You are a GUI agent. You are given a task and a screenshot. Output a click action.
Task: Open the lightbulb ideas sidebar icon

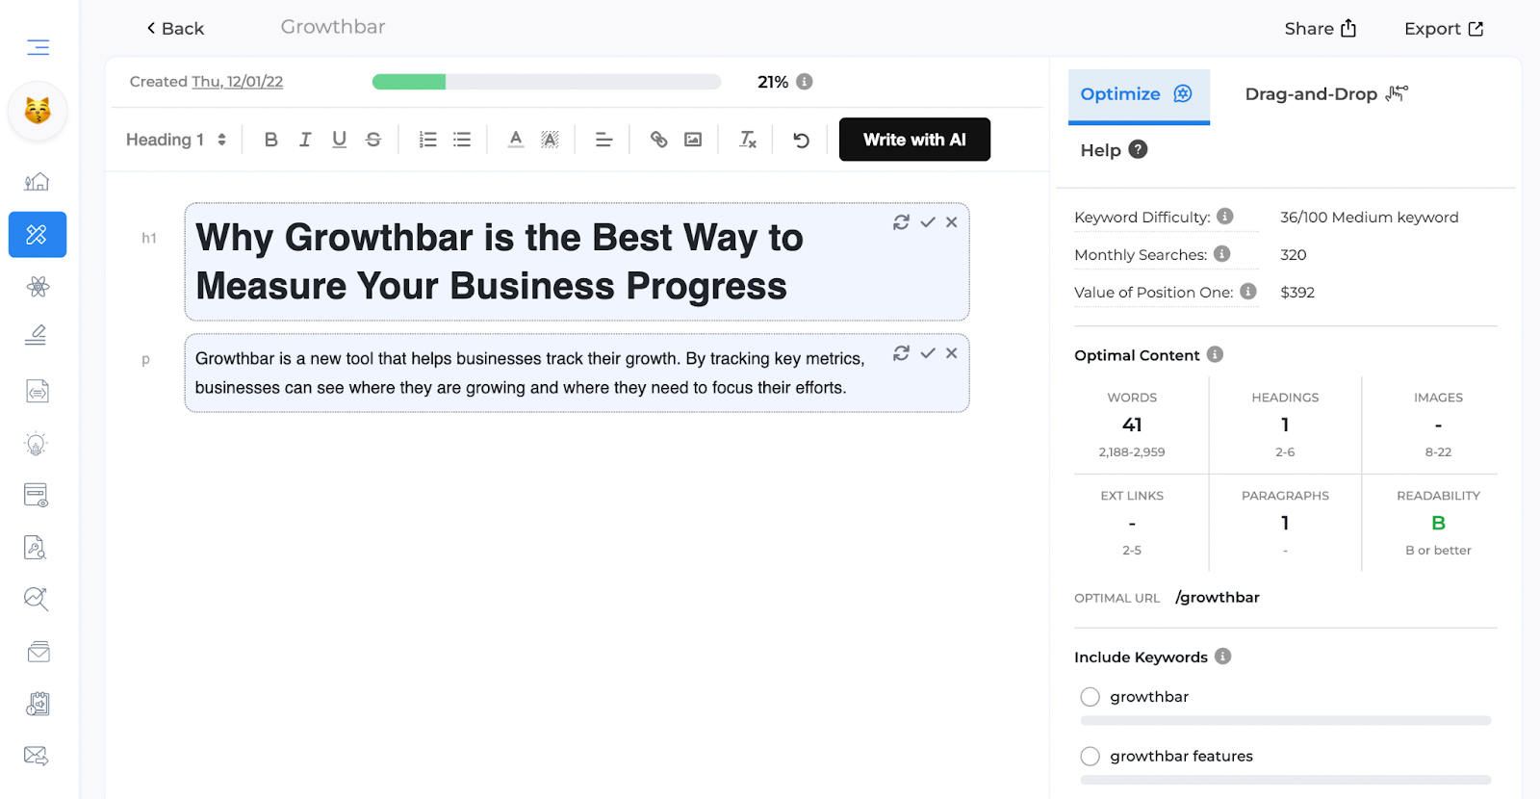36,444
